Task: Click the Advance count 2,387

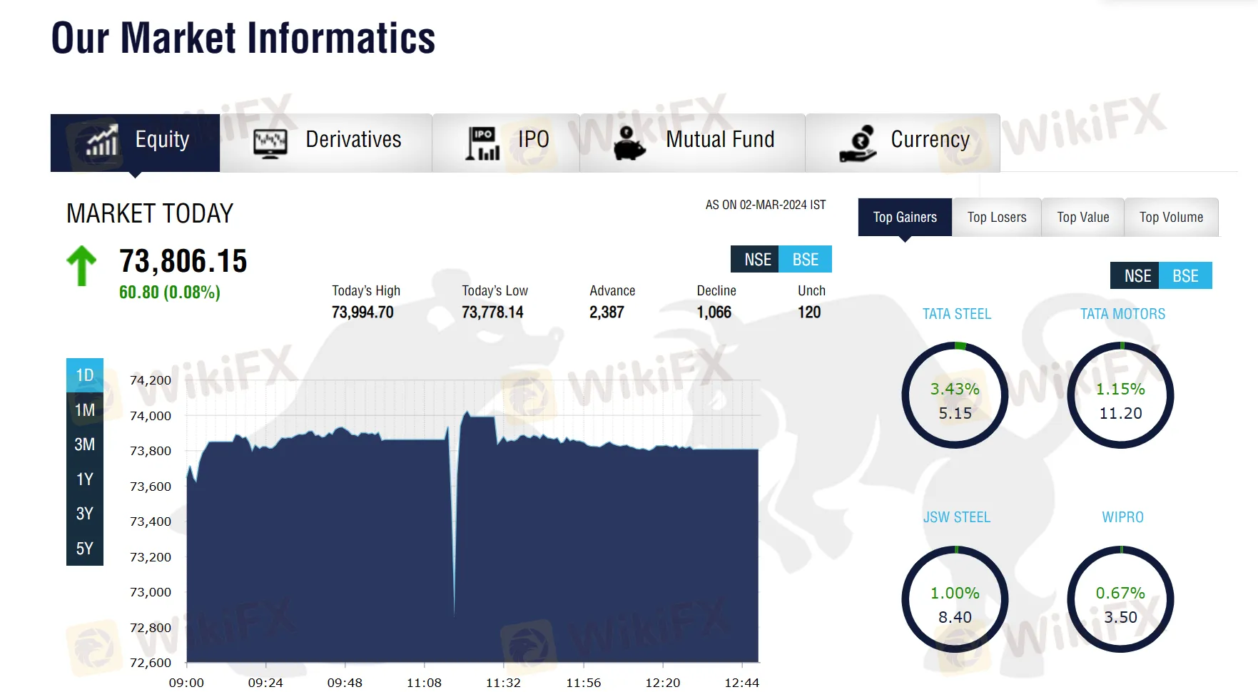Action: coord(607,312)
